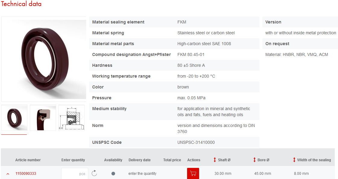Click the Article number column header
The height and width of the screenshot is (179, 338).
(28, 160)
